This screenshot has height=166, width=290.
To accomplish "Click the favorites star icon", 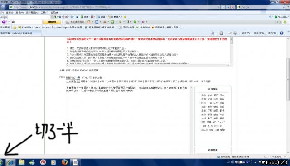I will click(x=14, y=28).
